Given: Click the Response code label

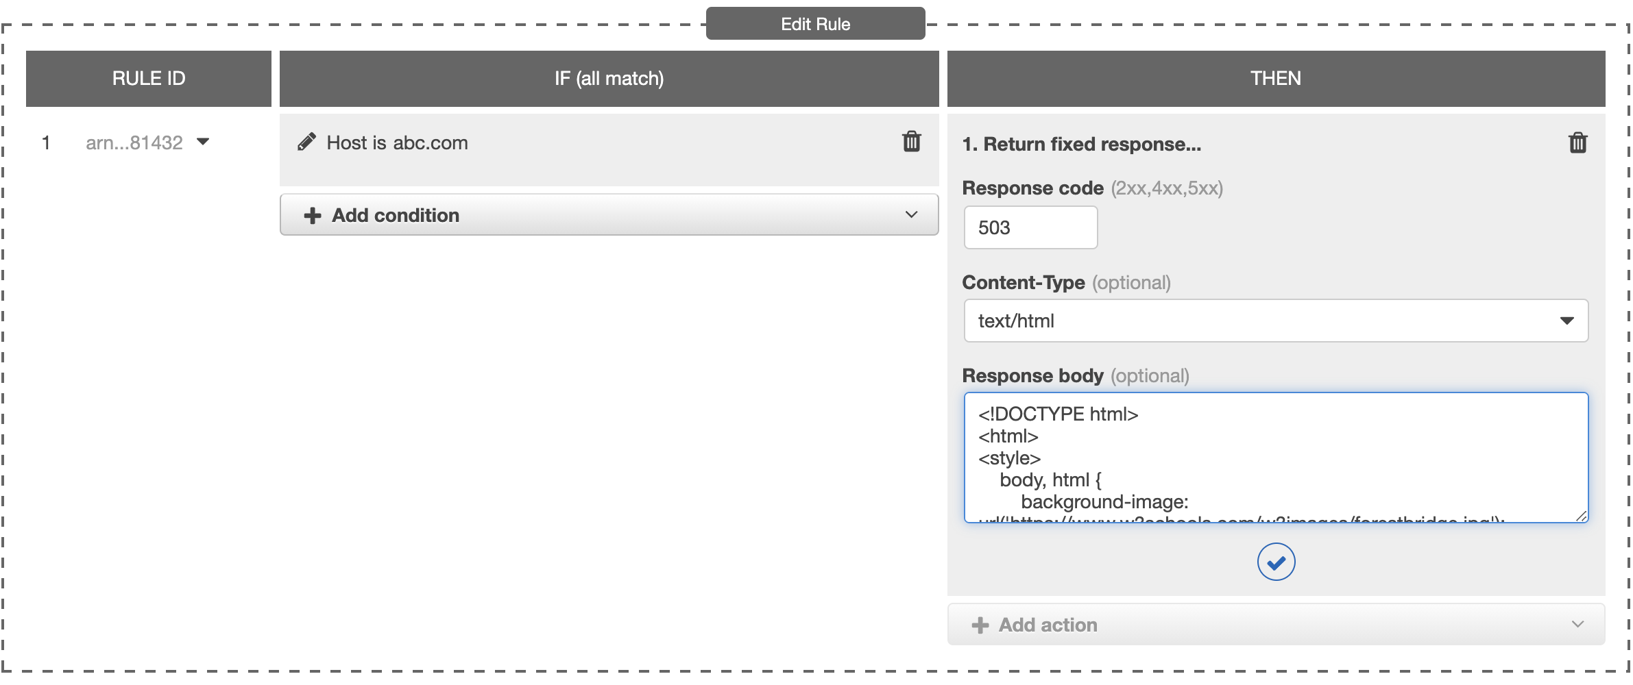Looking at the screenshot, I should click(x=1032, y=188).
